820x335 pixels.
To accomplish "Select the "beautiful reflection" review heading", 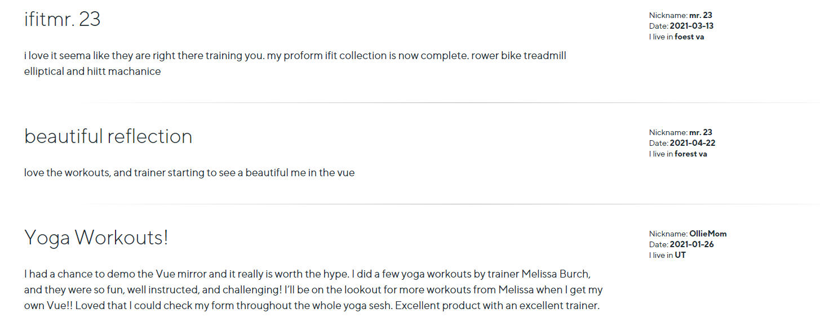I will pos(108,136).
